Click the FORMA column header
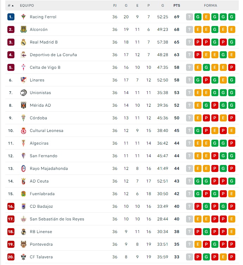Image resolution: width=243 pixels, height=265 pixels. click(x=210, y=6)
